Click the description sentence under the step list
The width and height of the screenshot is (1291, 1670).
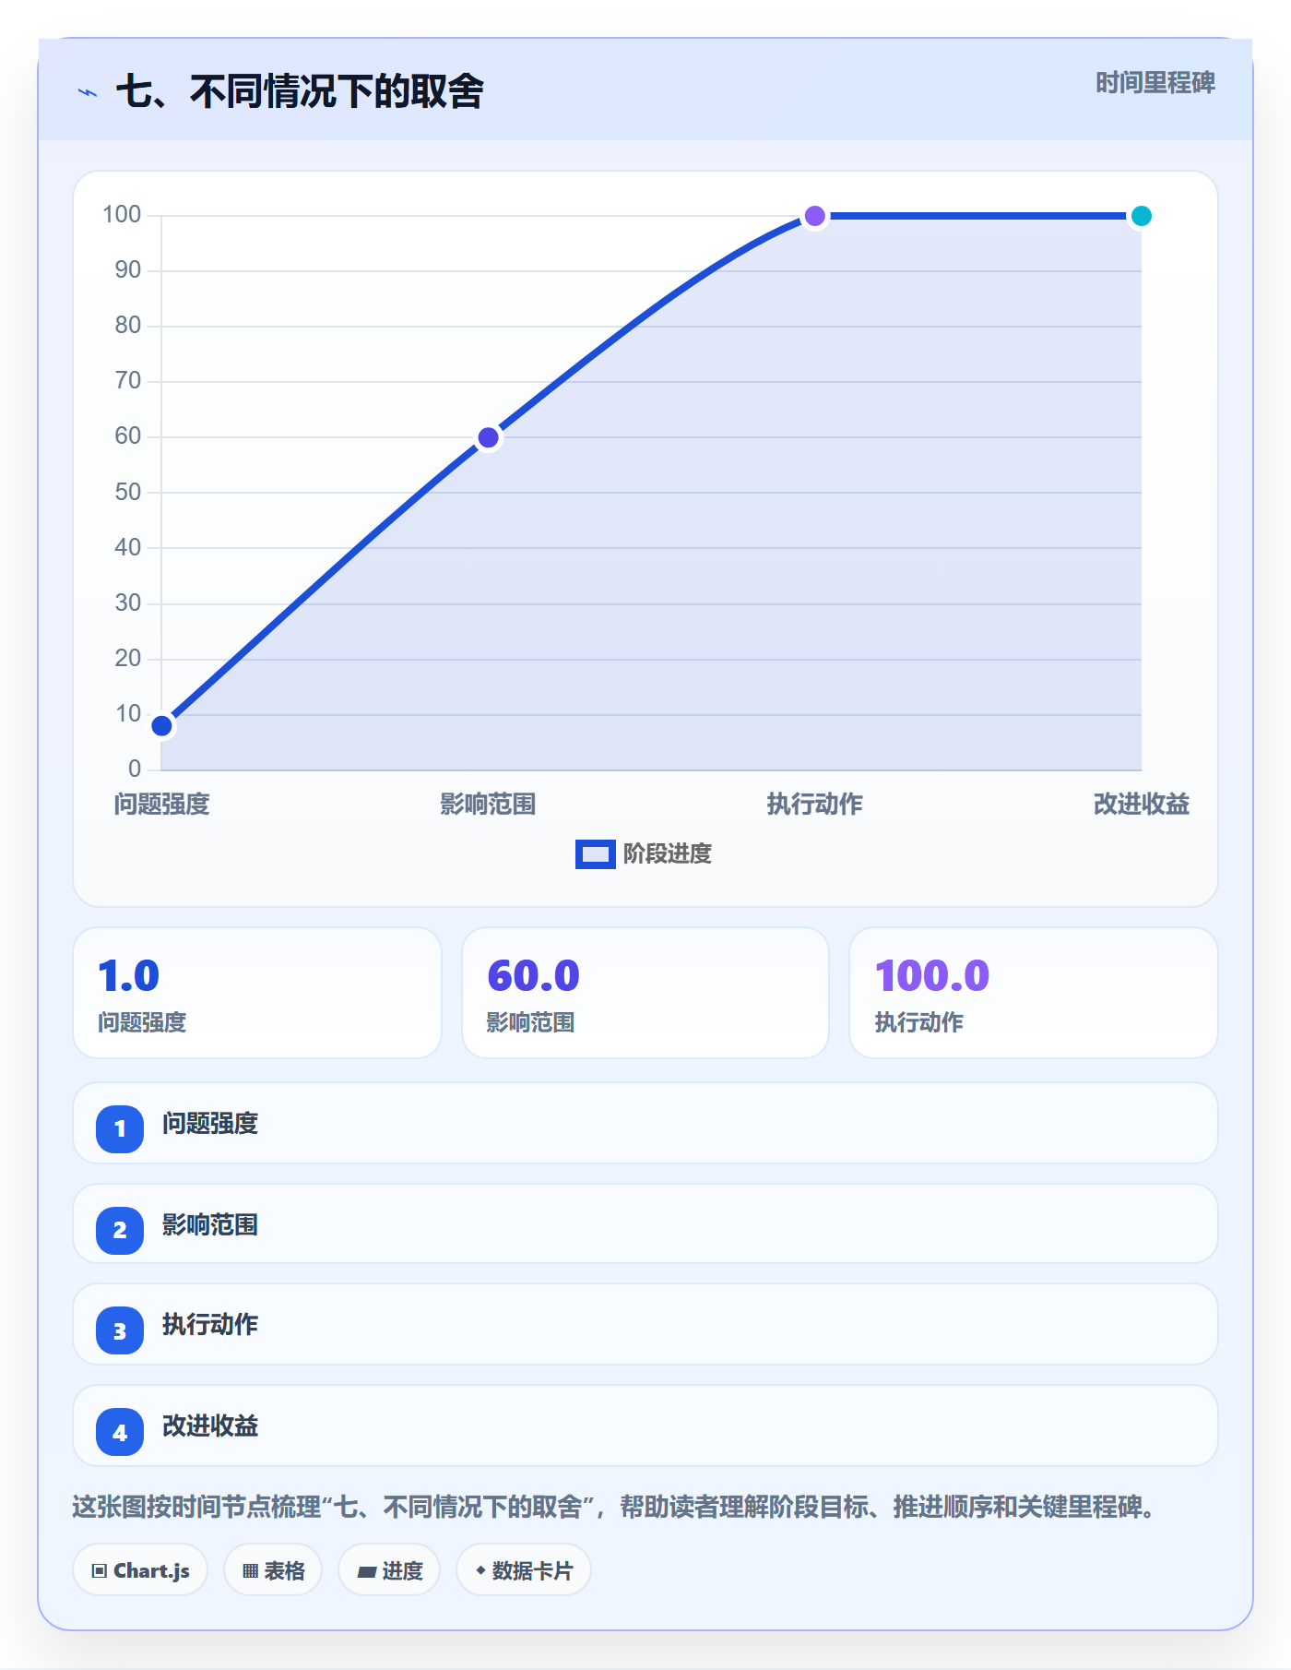coord(614,1508)
